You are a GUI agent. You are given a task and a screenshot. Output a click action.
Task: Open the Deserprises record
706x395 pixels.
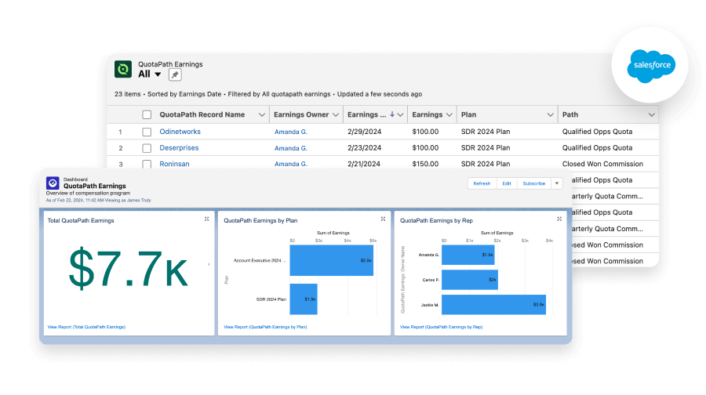click(x=179, y=148)
